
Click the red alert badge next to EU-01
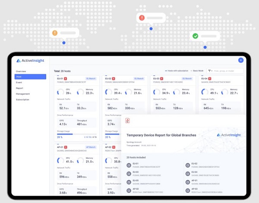(66, 78)
